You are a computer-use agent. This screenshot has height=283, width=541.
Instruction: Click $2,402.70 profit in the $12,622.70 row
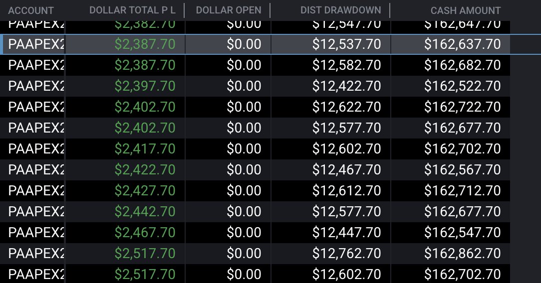[x=145, y=107]
